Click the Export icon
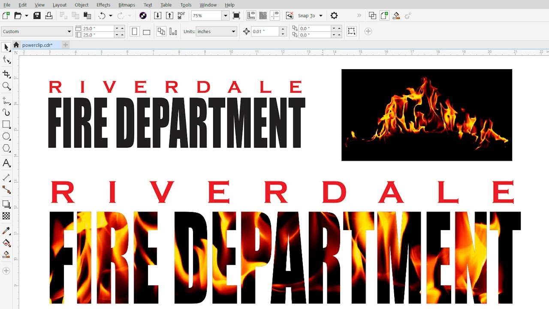 click(x=169, y=15)
